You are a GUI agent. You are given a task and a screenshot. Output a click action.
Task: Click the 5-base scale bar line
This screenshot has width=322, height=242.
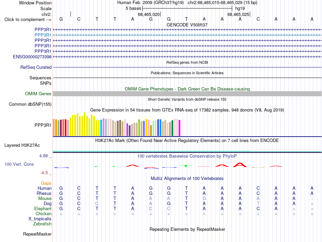pyautogui.click(x=187, y=8)
